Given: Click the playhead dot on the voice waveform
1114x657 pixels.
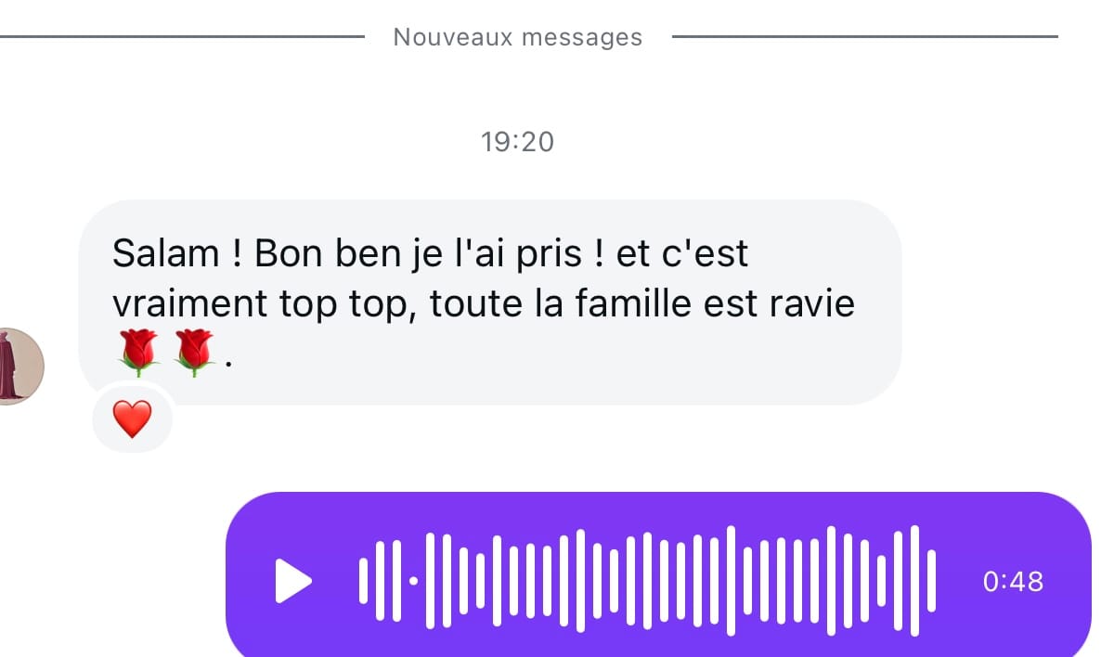Looking at the screenshot, I should (413, 581).
